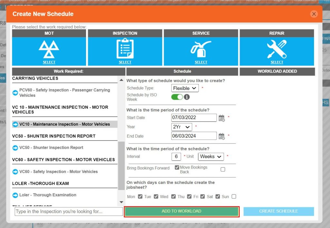Click the CREATE SCHEDULE button
The image size is (330, 228).
tap(278, 211)
